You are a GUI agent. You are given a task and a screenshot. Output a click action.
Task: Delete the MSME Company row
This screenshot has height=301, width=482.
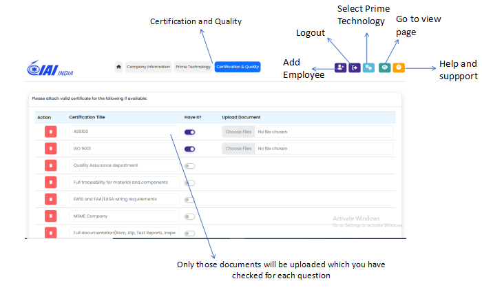(51, 216)
